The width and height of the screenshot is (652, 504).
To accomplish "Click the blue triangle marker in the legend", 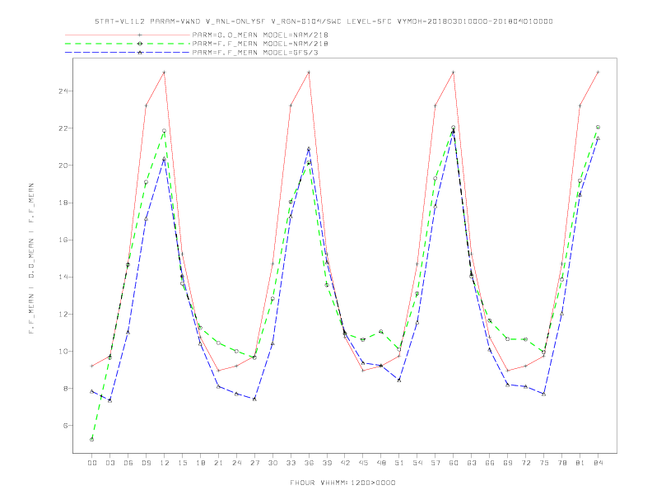I will pyautogui.click(x=140, y=53).
